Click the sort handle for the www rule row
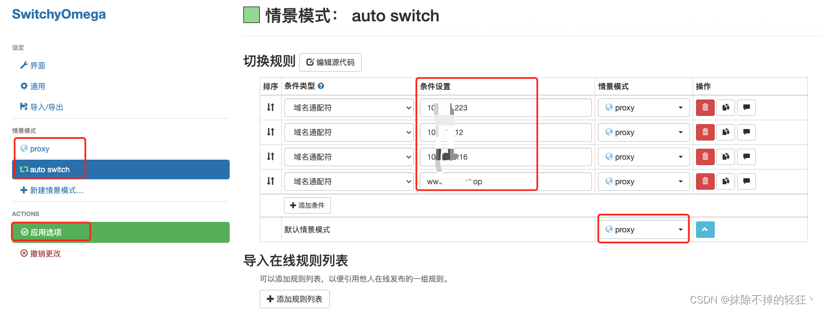 coord(270,182)
